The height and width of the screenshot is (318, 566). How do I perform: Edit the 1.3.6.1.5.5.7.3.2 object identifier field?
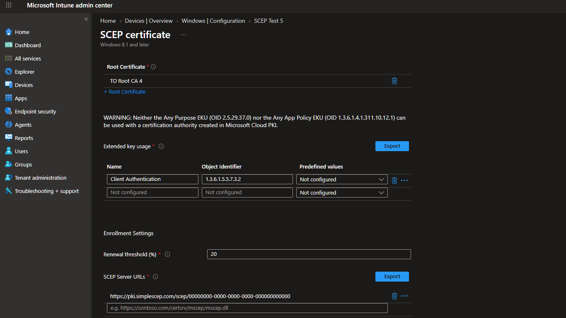[x=247, y=179]
